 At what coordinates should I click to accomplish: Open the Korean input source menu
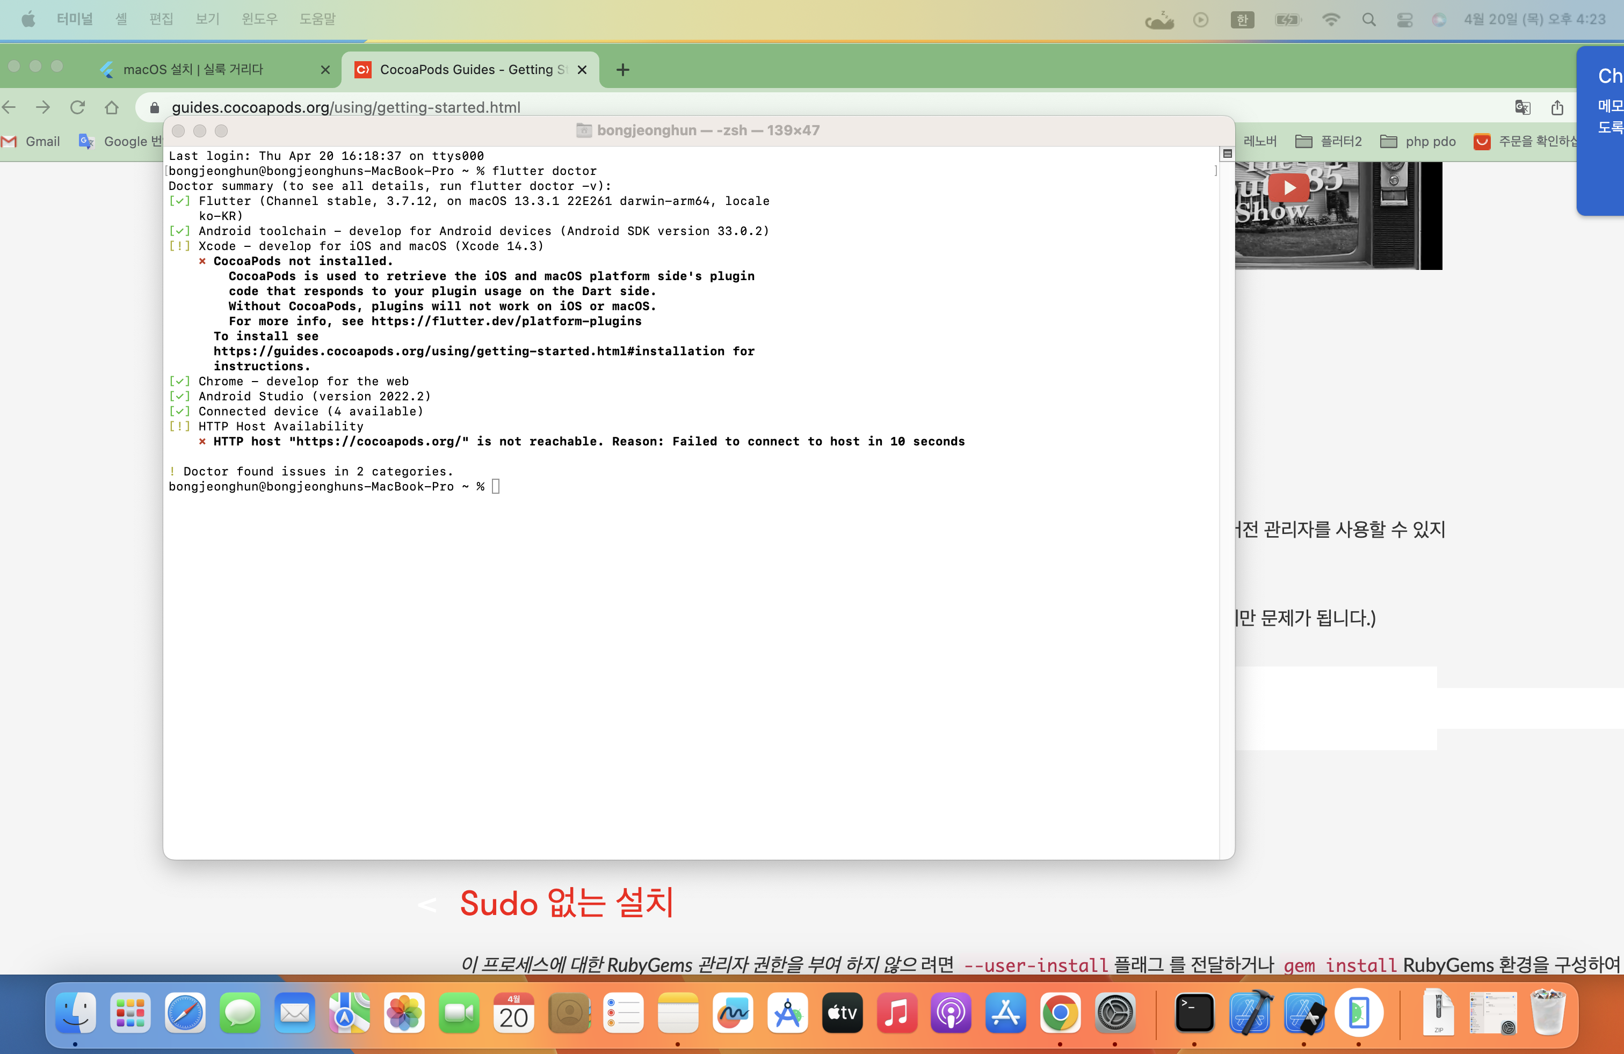point(1243,20)
